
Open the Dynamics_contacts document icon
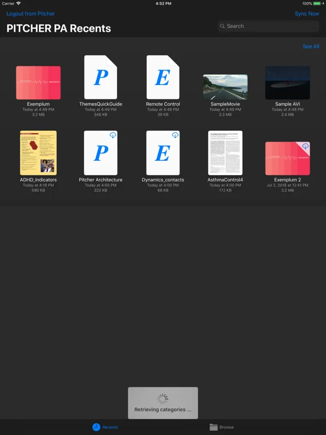pyautogui.click(x=163, y=153)
